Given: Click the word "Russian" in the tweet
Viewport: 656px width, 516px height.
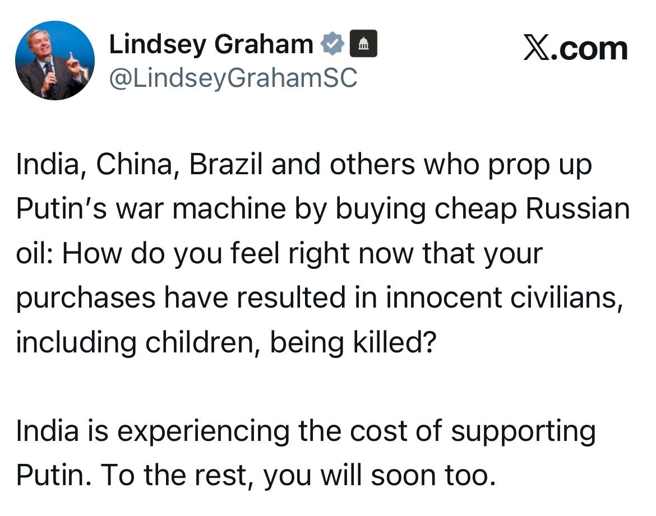Looking at the screenshot, I should pyautogui.click(x=578, y=208).
